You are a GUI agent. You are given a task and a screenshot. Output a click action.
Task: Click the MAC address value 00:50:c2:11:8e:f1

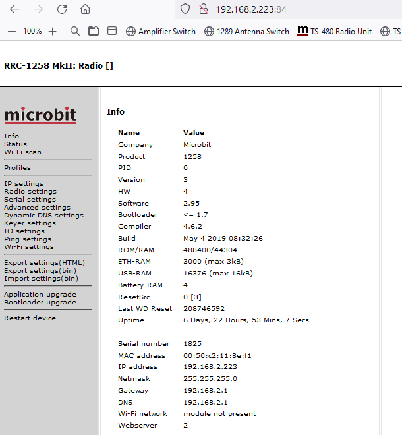(x=217, y=355)
